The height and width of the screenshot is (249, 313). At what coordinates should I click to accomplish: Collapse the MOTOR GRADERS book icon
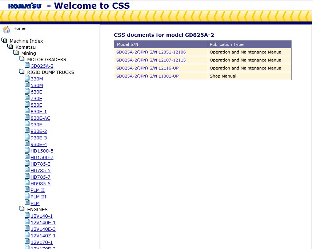[21, 59]
